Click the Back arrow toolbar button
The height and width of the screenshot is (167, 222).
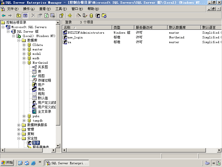[4, 16]
